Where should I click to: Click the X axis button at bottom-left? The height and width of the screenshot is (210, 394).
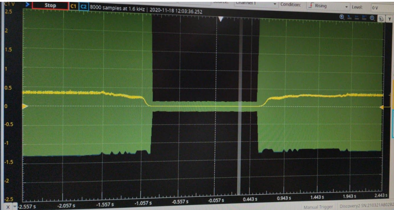coord(8,206)
